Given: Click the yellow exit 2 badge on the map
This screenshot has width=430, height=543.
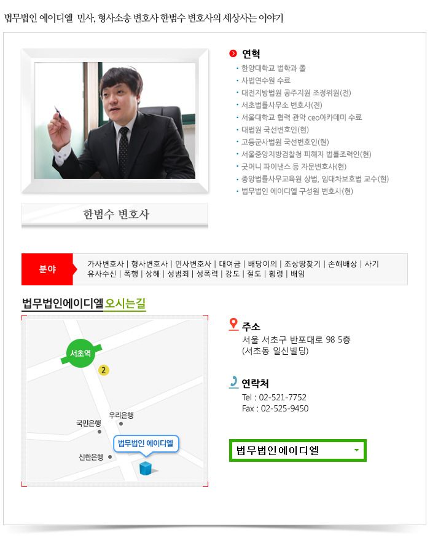Looking at the screenshot, I should (x=103, y=370).
